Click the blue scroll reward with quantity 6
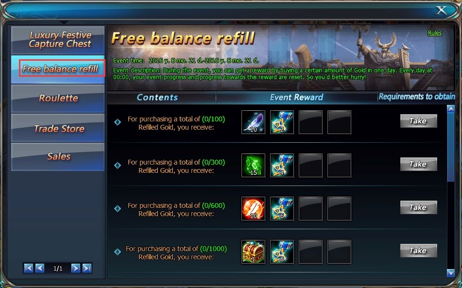The image size is (462, 288). (282, 209)
